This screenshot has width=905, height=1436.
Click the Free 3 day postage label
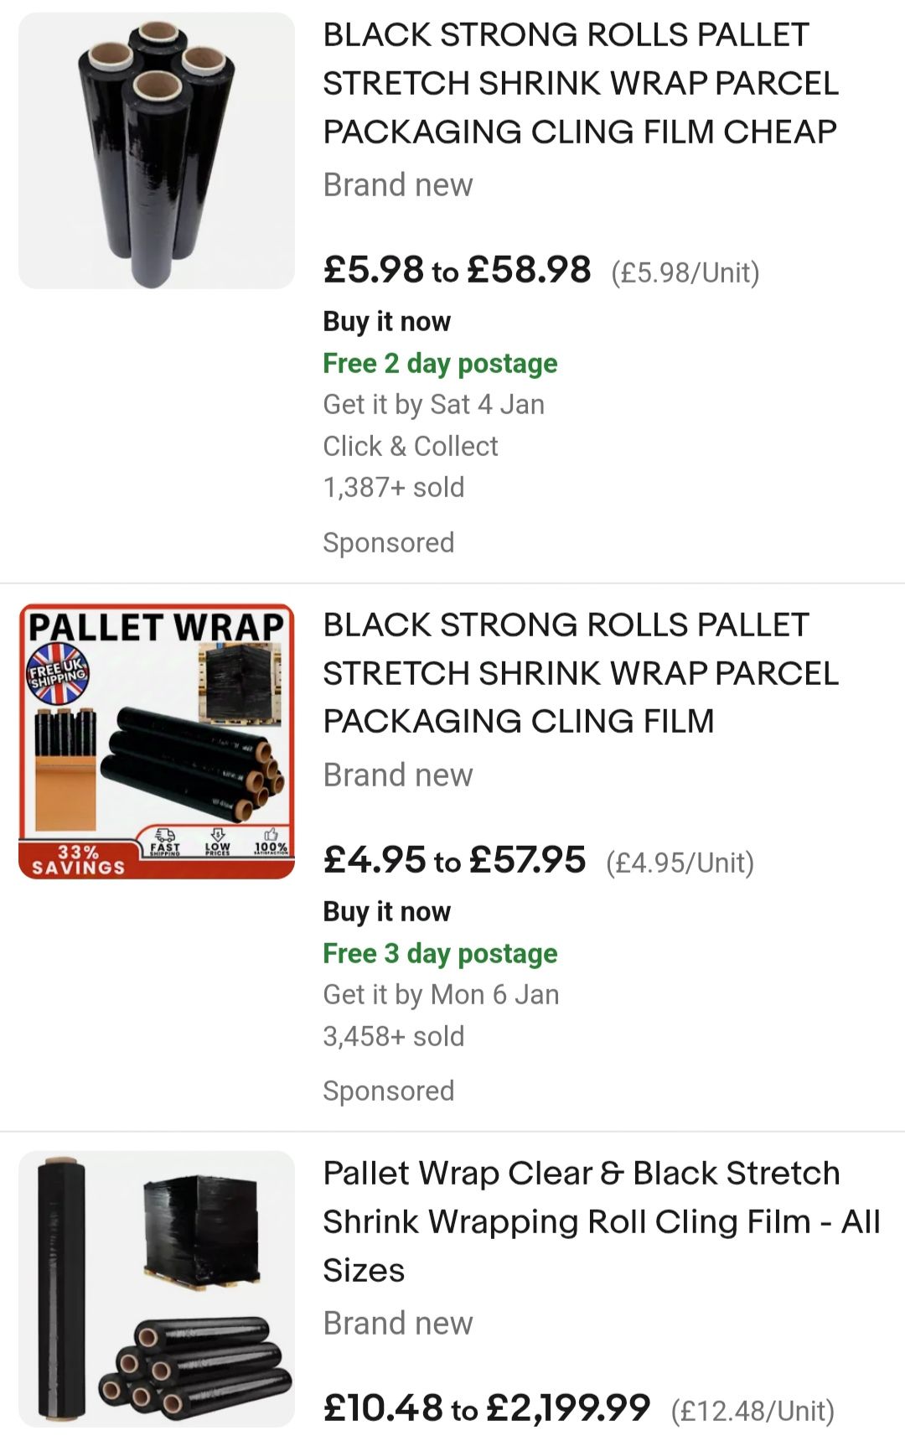(x=440, y=953)
